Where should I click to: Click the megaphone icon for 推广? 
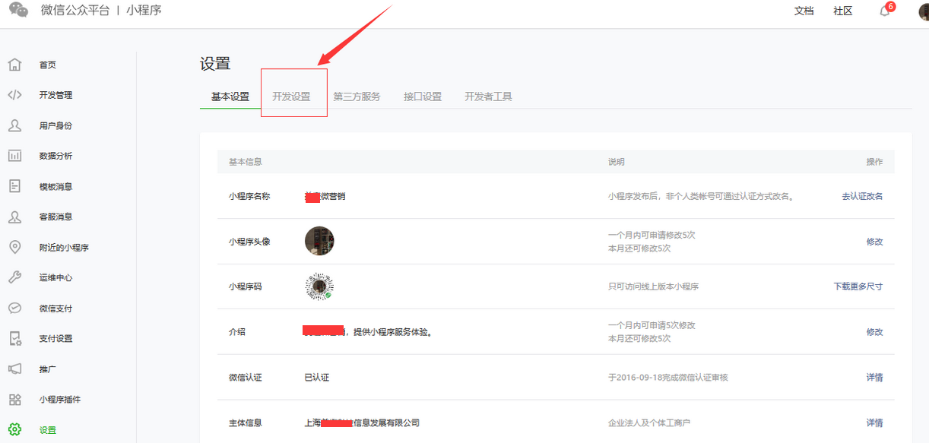(x=14, y=369)
